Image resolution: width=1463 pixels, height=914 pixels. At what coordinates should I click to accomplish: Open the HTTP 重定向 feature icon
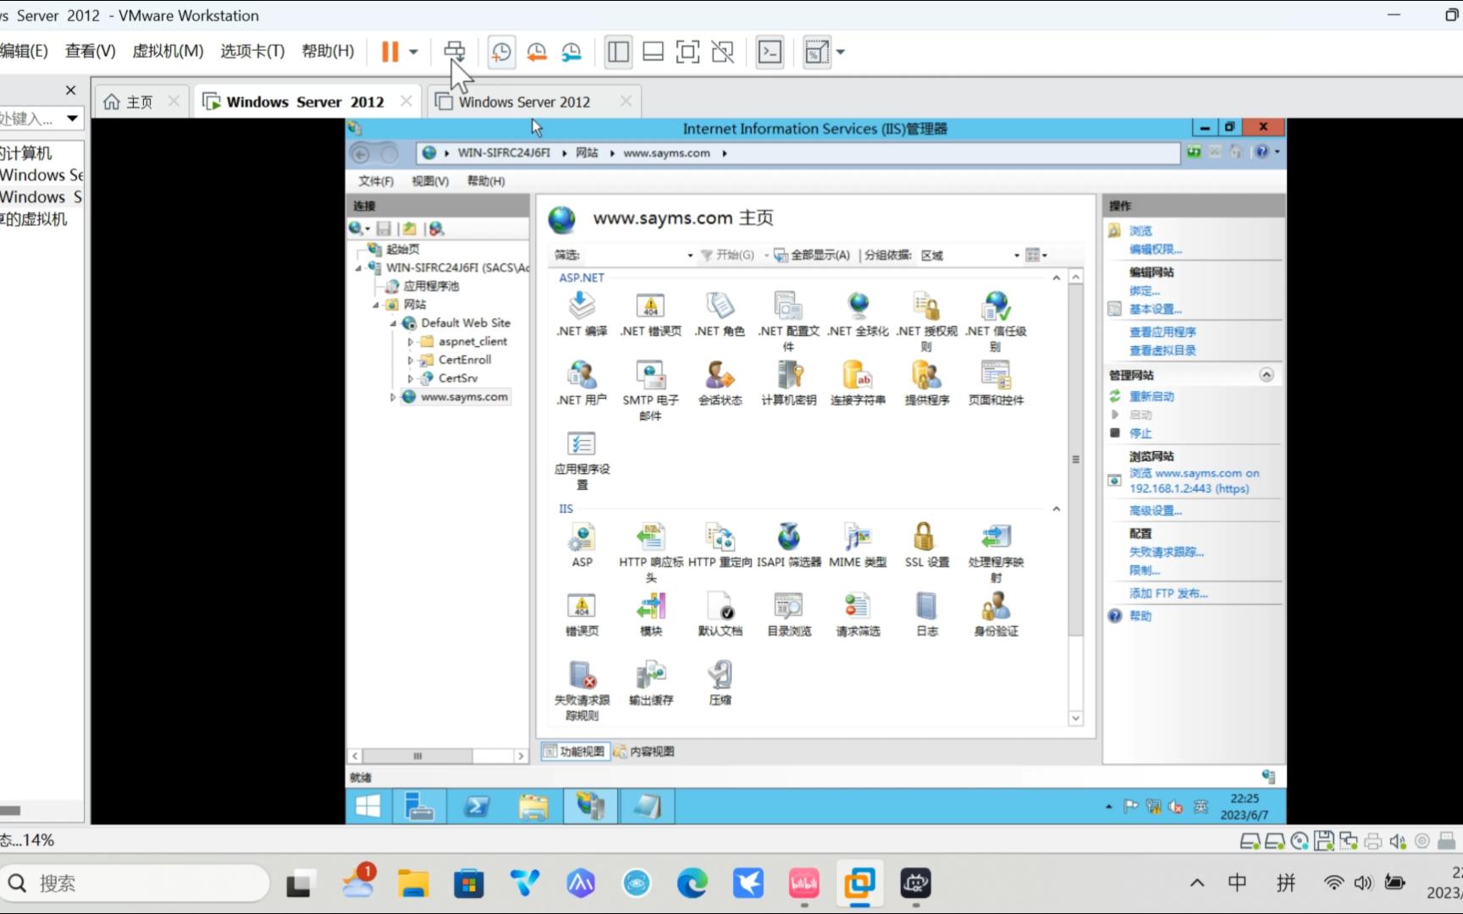720,544
